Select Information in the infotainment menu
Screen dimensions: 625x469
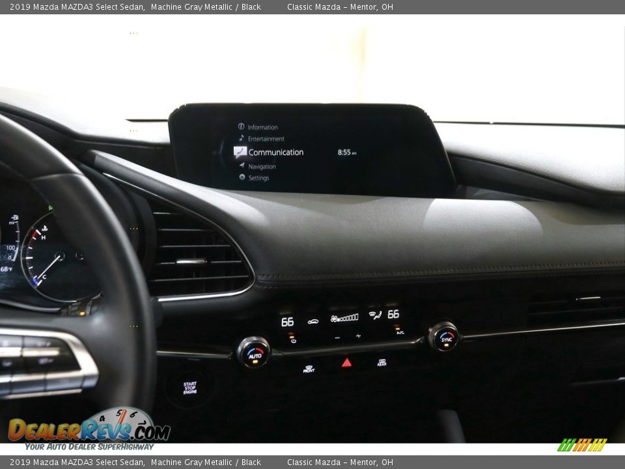click(262, 127)
